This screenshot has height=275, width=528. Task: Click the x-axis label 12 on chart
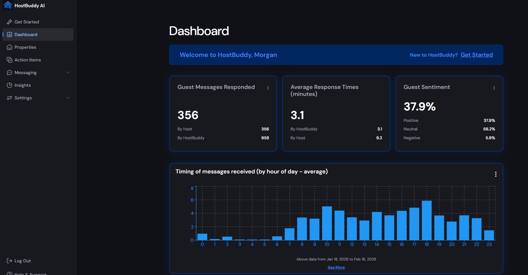tap(352, 244)
